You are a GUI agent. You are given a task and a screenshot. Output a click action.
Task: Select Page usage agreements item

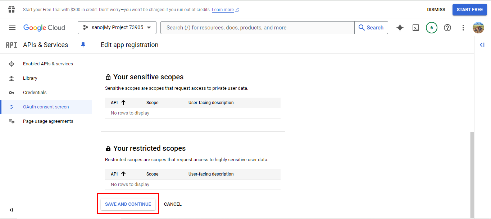point(48,121)
